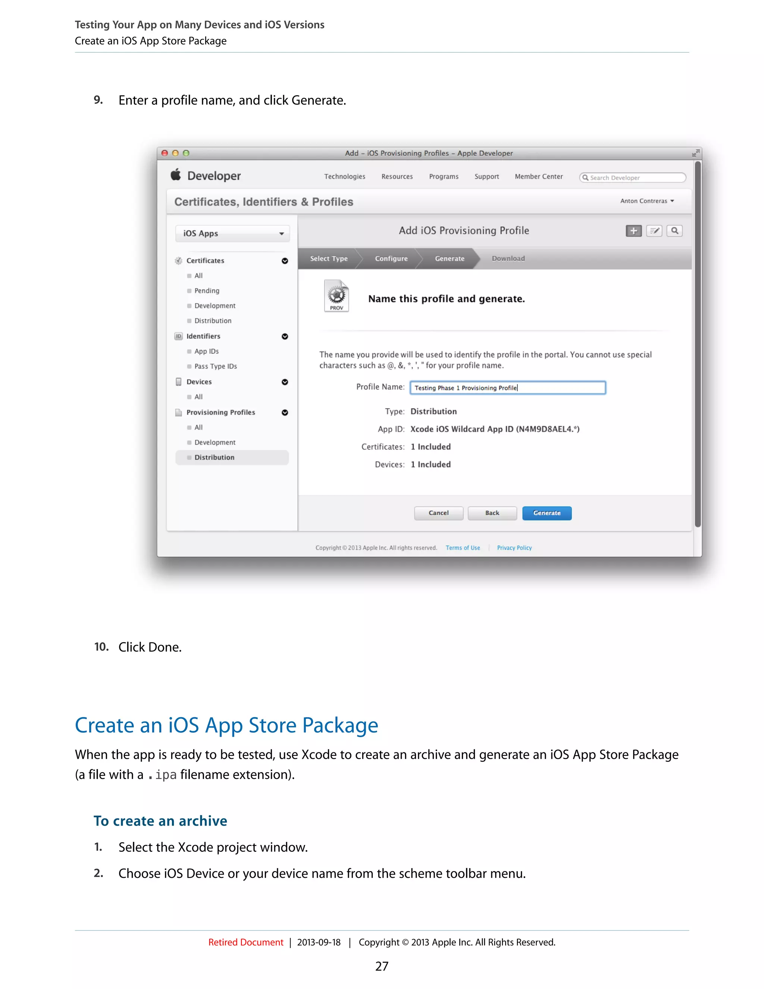Select Development under Certificates

(215, 306)
